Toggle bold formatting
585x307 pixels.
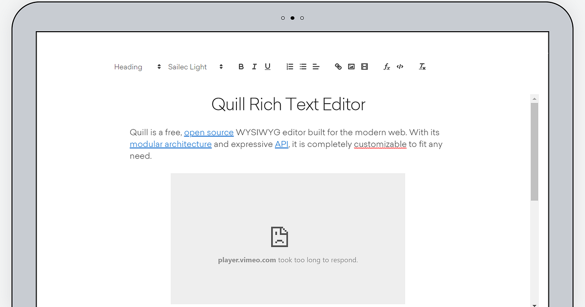coord(241,66)
